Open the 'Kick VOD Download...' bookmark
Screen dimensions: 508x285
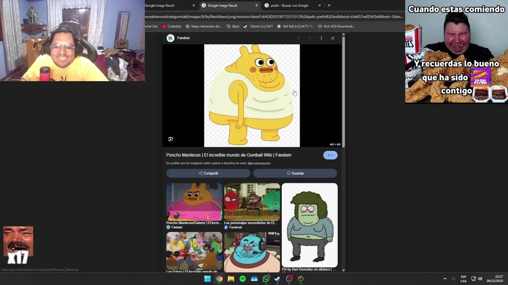point(336,27)
